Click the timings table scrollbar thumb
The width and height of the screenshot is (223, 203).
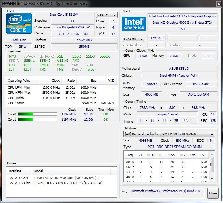pos(212,164)
